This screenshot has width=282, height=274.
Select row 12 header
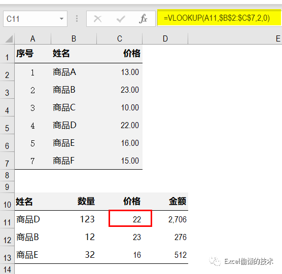click(x=7, y=237)
